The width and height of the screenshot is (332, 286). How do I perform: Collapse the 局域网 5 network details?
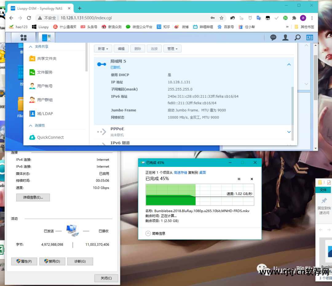[x=289, y=64]
